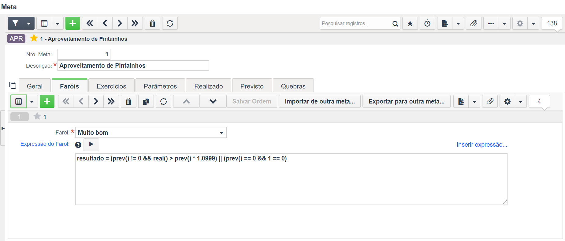565x241 pixels.
Task: Open the Parâmetros tab
Action: point(160,86)
